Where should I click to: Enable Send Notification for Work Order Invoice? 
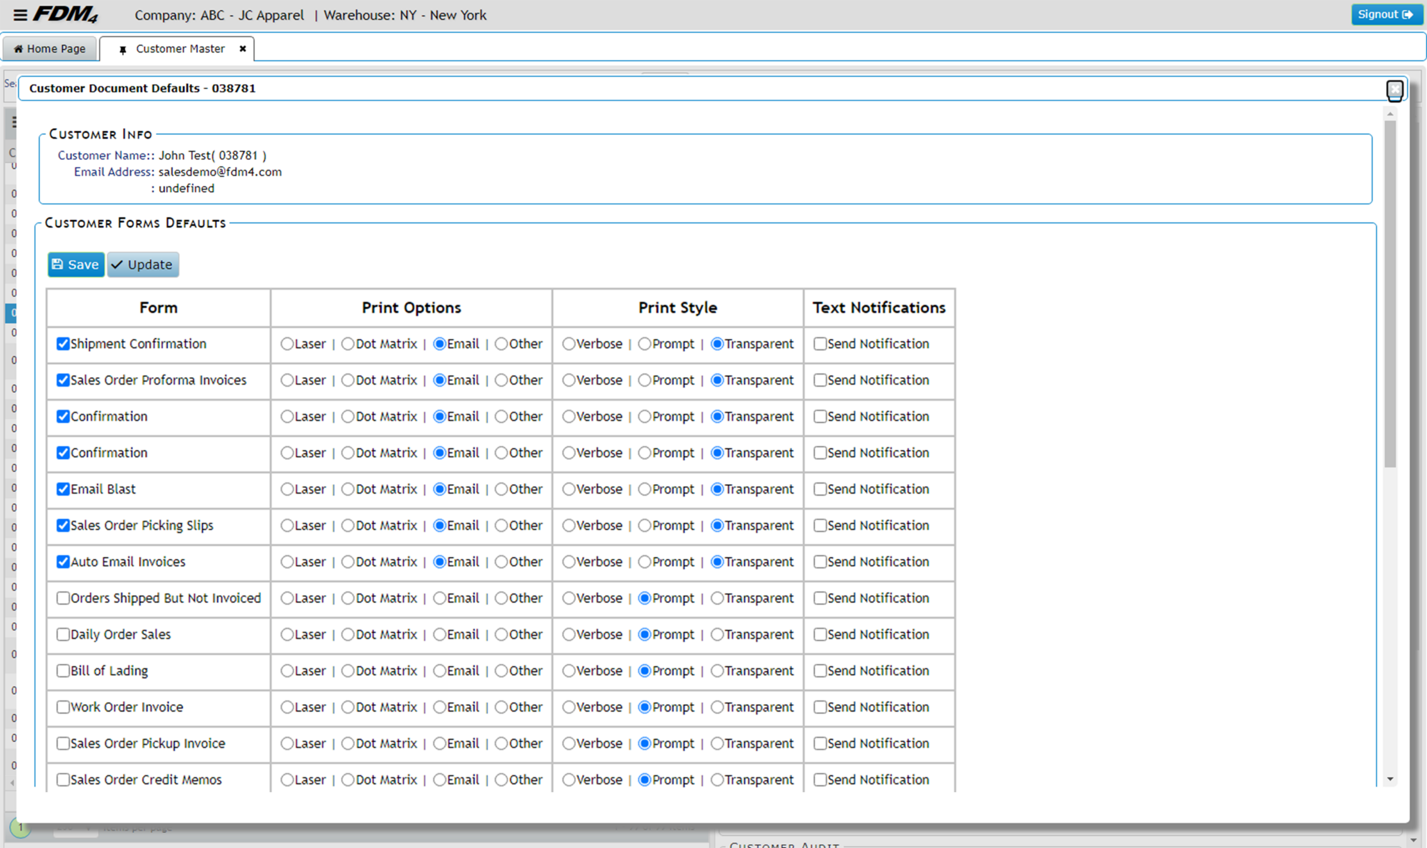820,707
